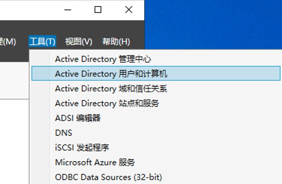Viewport: 282px width, 184px height.
Task: Close the Server Manager window
Action: click(129, 10)
